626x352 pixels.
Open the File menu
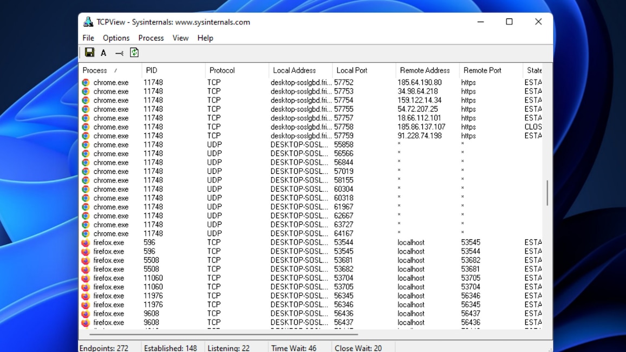click(88, 38)
